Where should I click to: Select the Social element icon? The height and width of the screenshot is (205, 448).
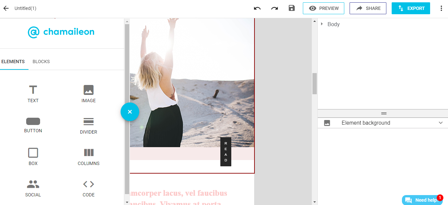[33, 188]
